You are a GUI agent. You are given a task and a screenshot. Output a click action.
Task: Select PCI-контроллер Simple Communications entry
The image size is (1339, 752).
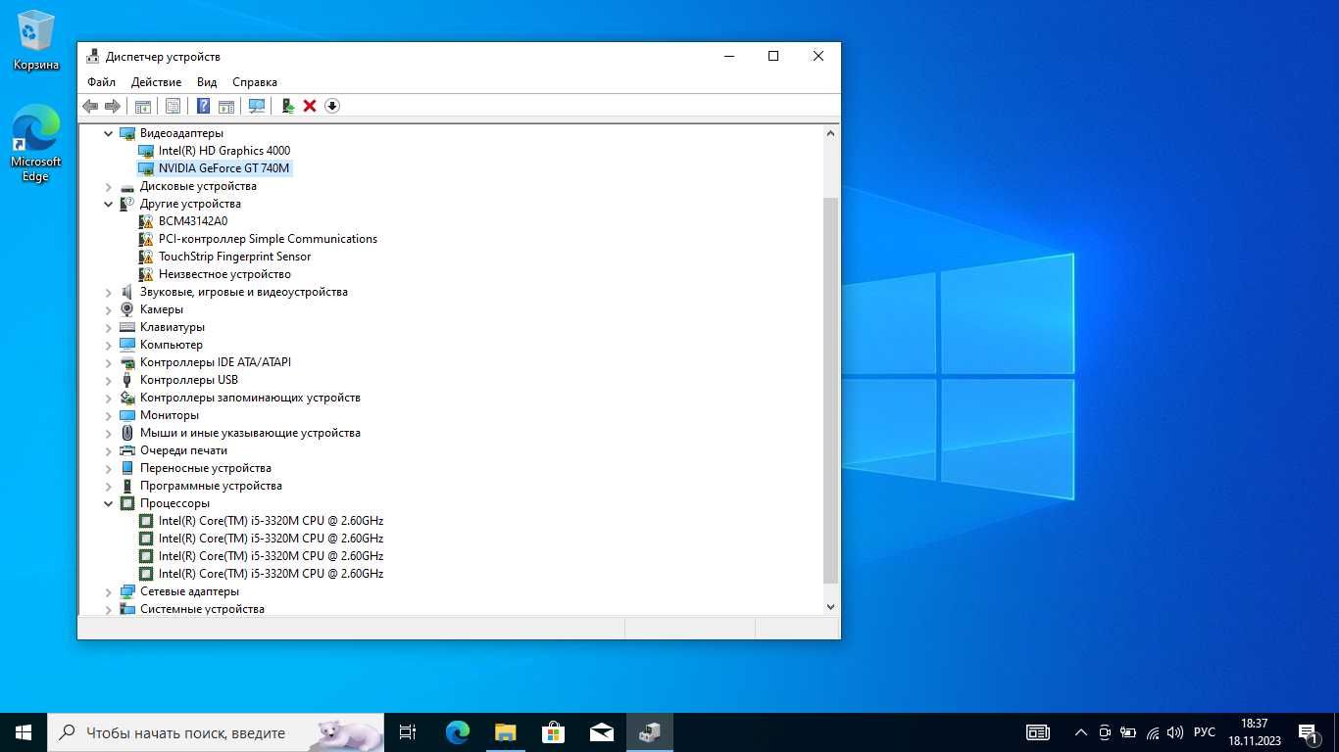click(268, 239)
